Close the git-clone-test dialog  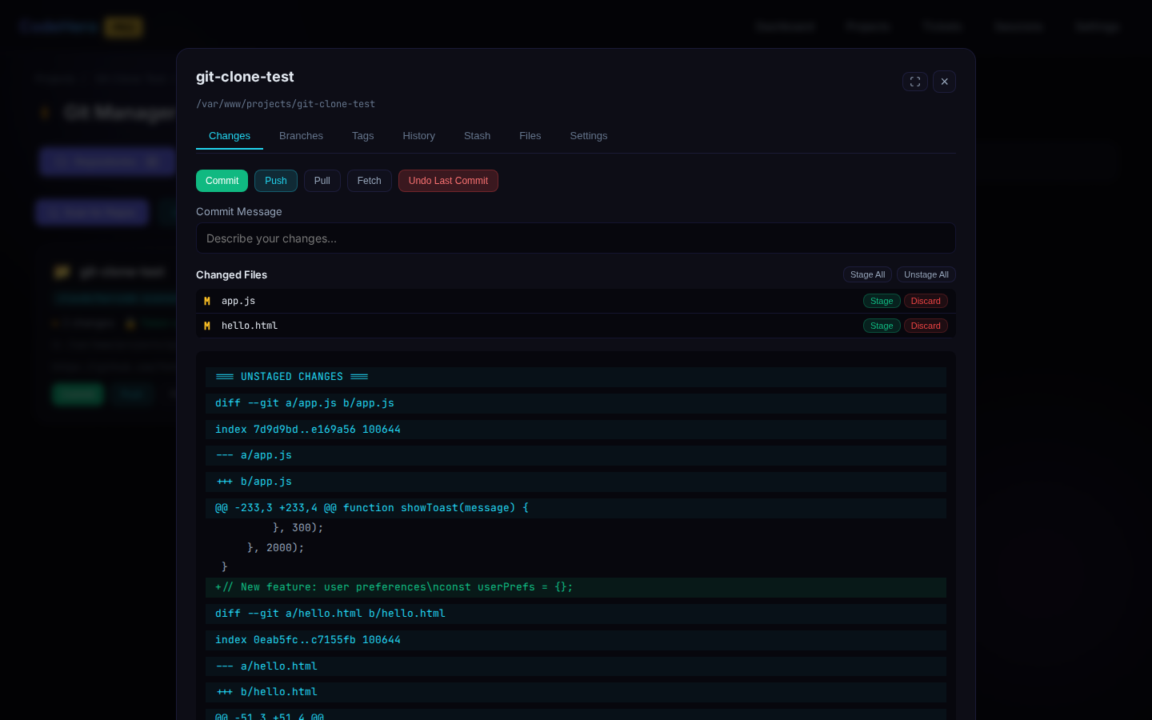coord(944,82)
